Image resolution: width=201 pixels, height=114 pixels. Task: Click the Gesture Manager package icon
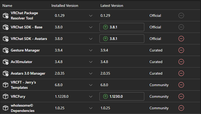pyautogui.click(x=6, y=50)
